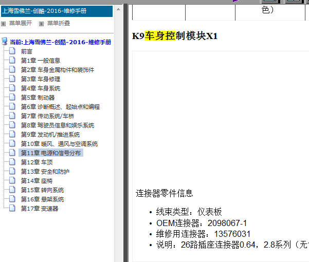
Task: Open 第7章 传动系统/车桥
Action: point(47,116)
